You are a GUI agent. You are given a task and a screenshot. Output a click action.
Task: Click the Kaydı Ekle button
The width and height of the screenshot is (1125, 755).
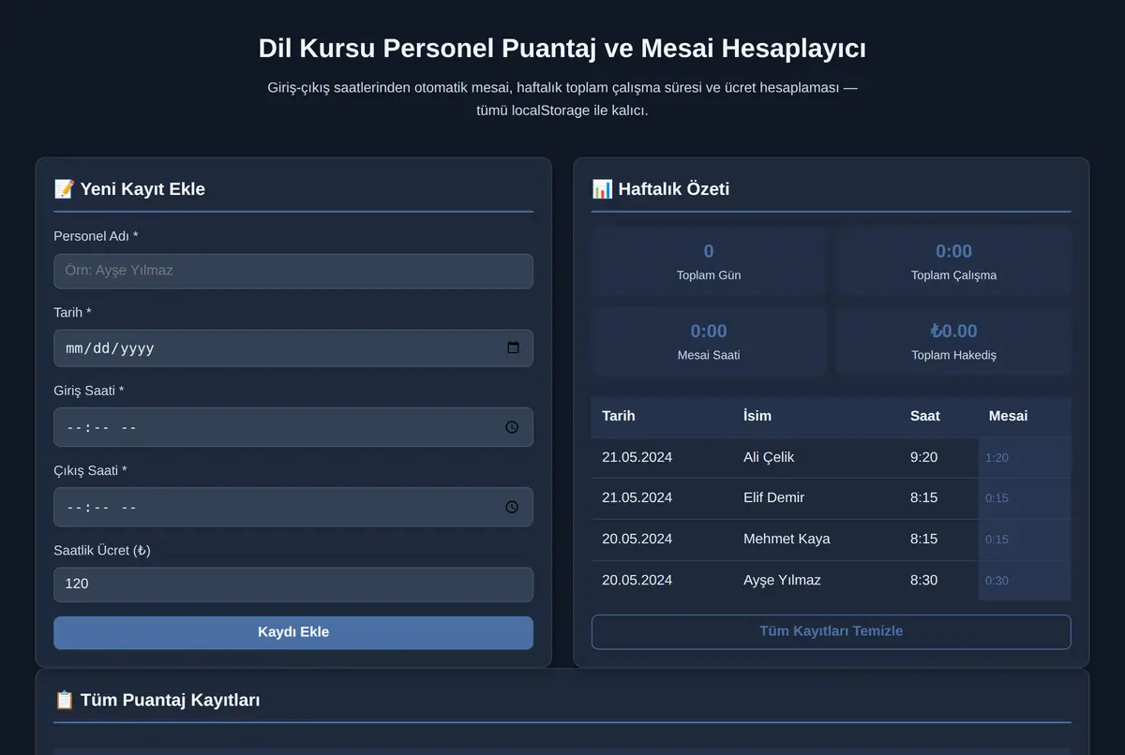pyautogui.click(x=293, y=632)
